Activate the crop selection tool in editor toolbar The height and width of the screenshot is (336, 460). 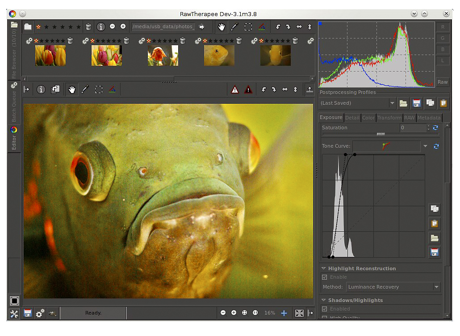pos(99,89)
